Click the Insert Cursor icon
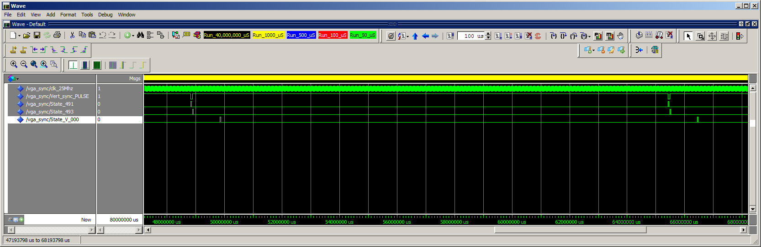This screenshot has height=247, width=761. click(x=13, y=50)
